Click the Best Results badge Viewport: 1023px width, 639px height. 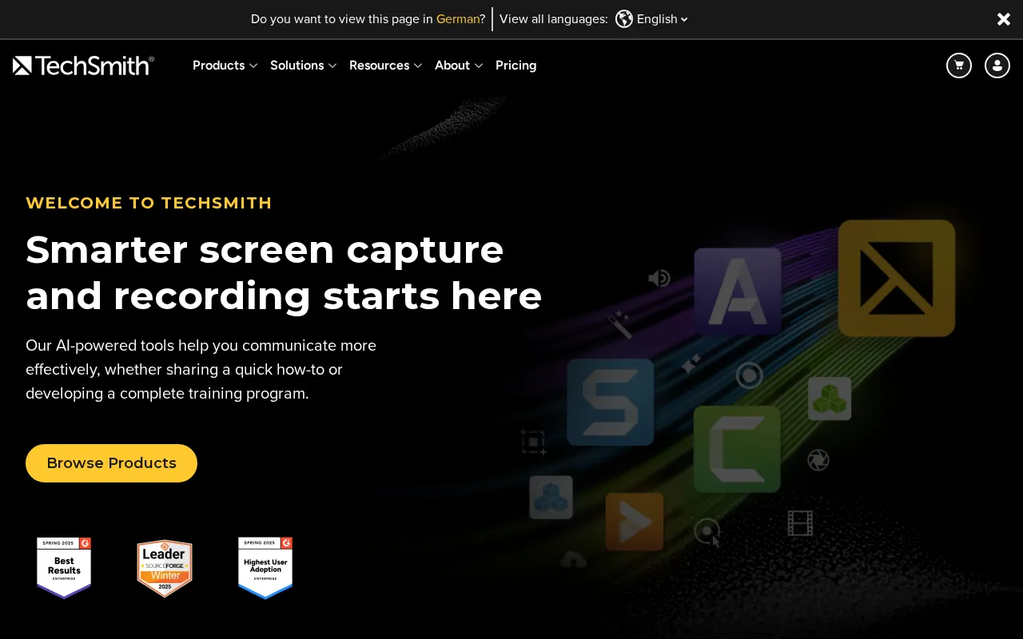64,568
